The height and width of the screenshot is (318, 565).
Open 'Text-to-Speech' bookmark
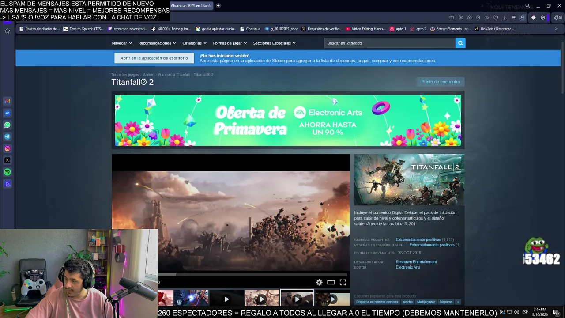pos(83,29)
